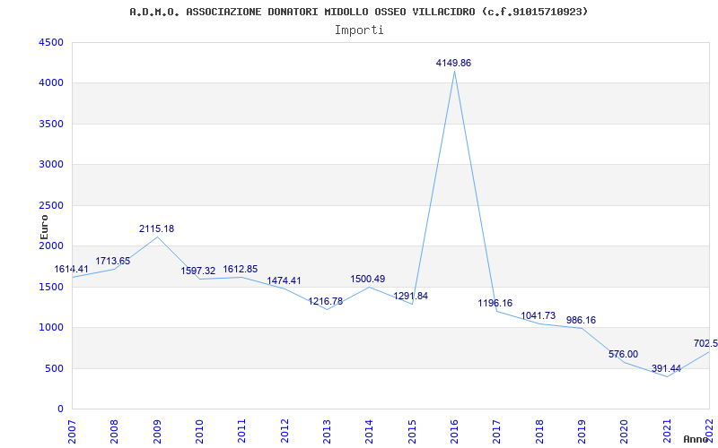Select the 4149.86 peak value label
Viewport: 718px width, 448px height.
tap(453, 63)
